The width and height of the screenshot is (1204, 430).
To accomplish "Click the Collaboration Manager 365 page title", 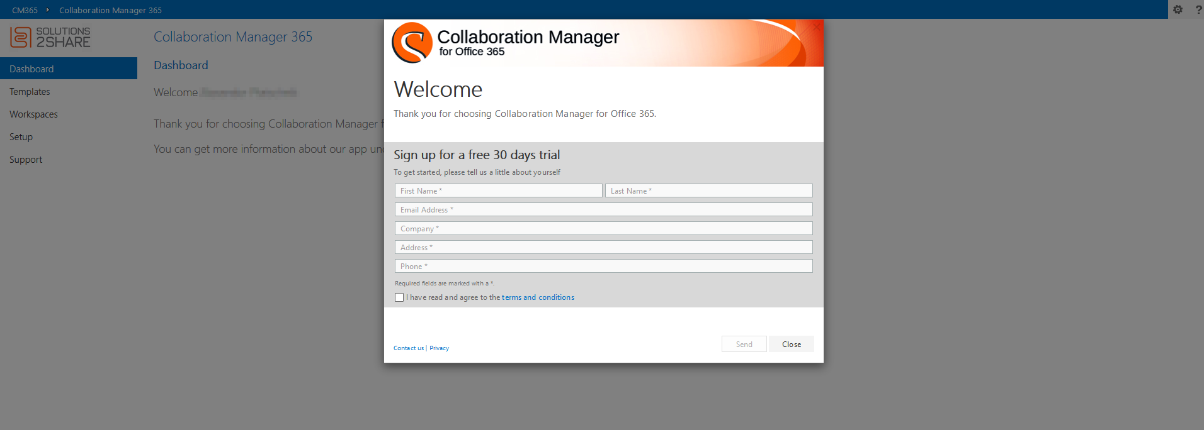I will point(233,36).
